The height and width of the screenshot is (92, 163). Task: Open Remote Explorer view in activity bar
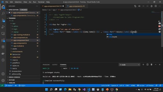pos(3,33)
